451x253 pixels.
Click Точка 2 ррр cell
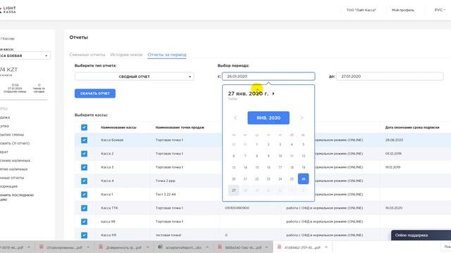pyautogui.click(x=166, y=181)
